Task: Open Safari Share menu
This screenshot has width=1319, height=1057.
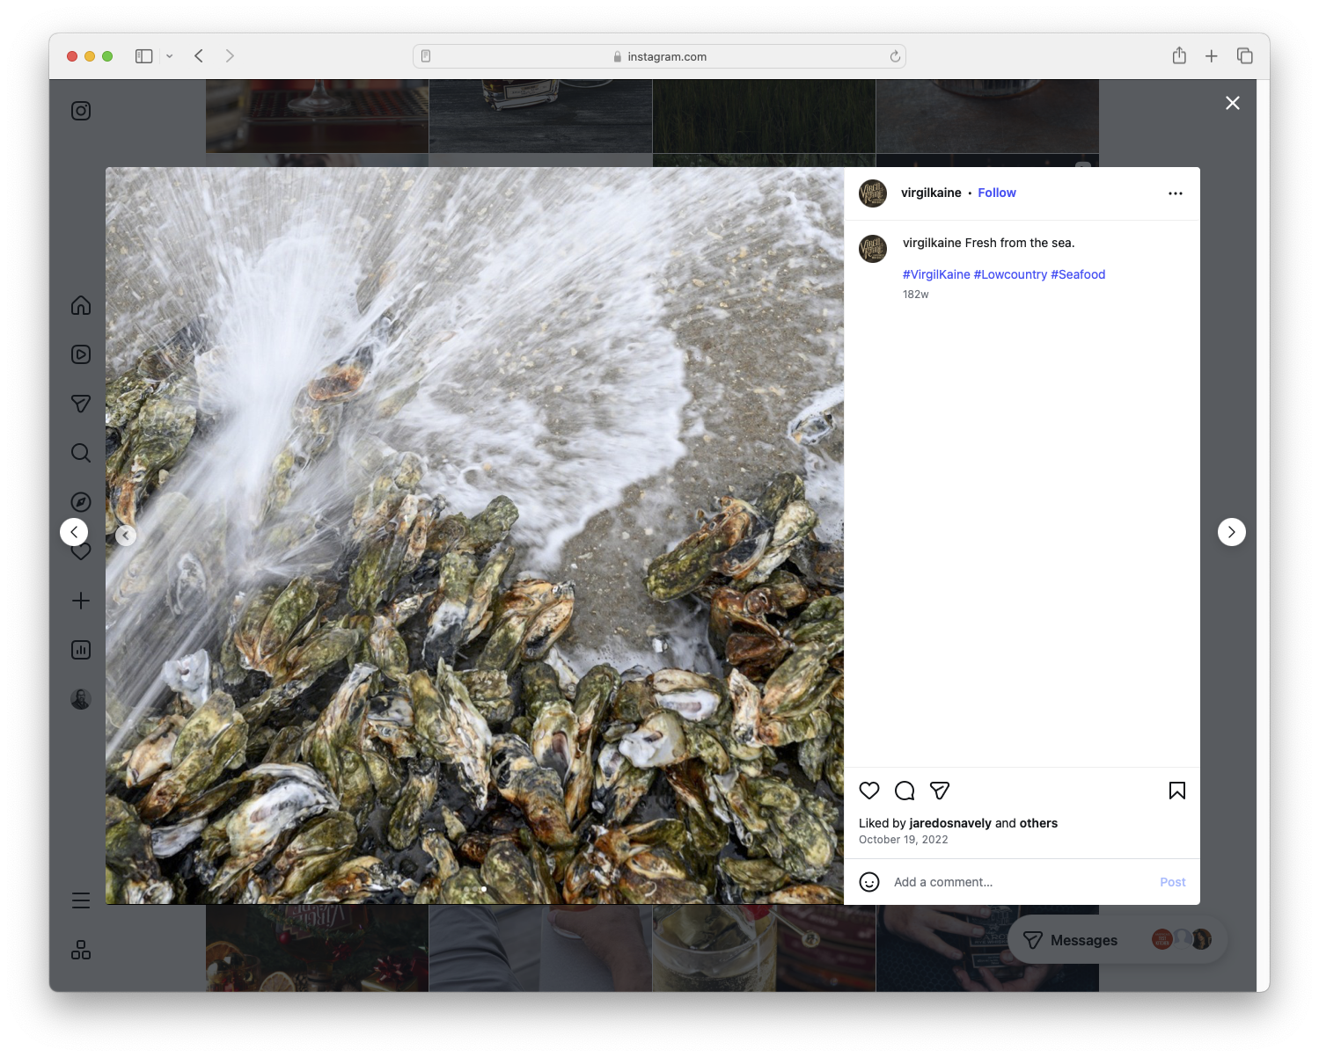Action: [1179, 55]
